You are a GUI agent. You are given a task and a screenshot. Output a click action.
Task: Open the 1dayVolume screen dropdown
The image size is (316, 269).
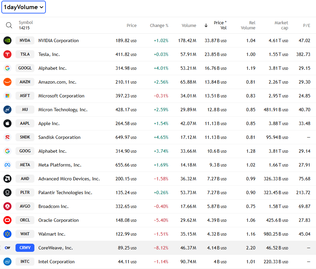click(24, 7)
